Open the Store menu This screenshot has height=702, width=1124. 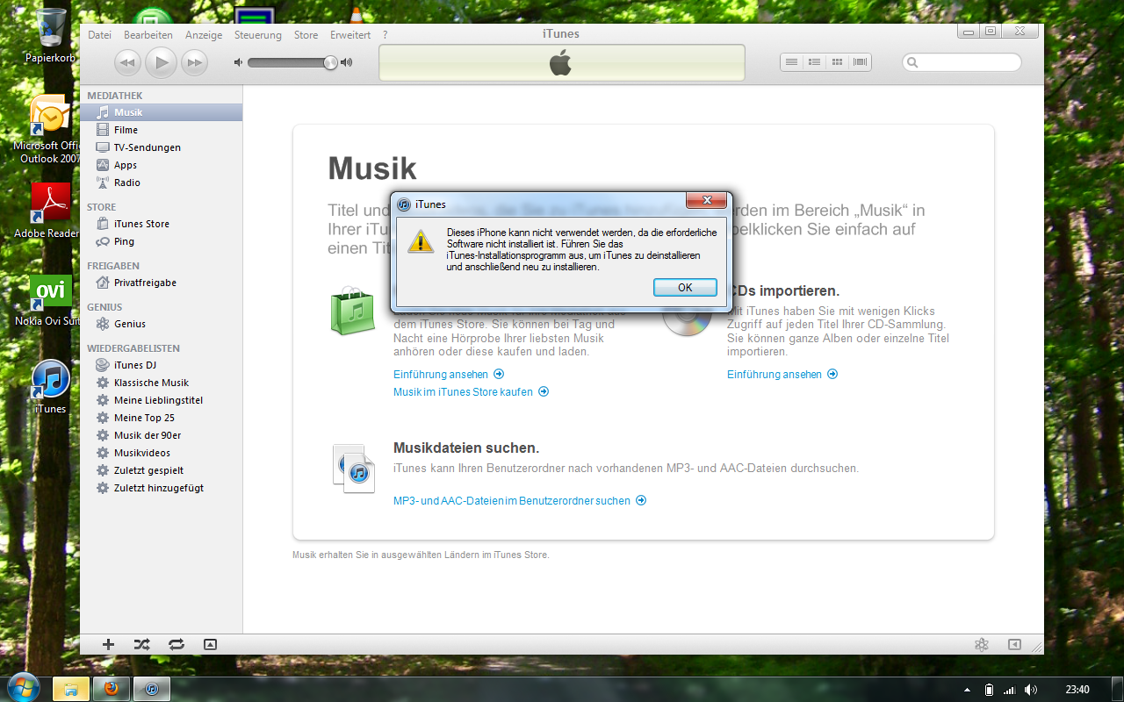(306, 35)
